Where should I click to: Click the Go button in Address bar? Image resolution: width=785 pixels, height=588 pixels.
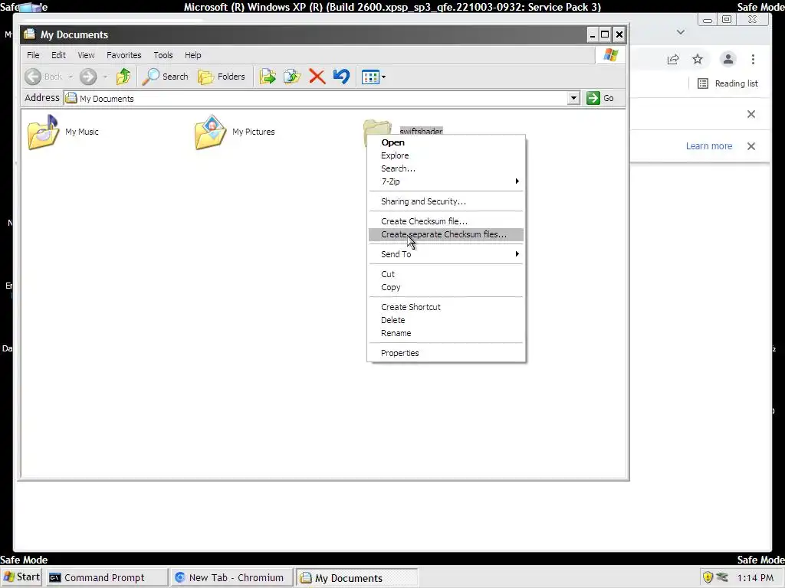pos(599,98)
